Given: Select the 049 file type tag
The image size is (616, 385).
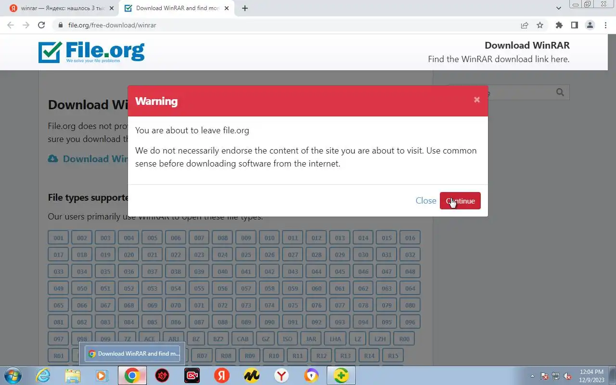Looking at the screenshot, I should [58, 288].
